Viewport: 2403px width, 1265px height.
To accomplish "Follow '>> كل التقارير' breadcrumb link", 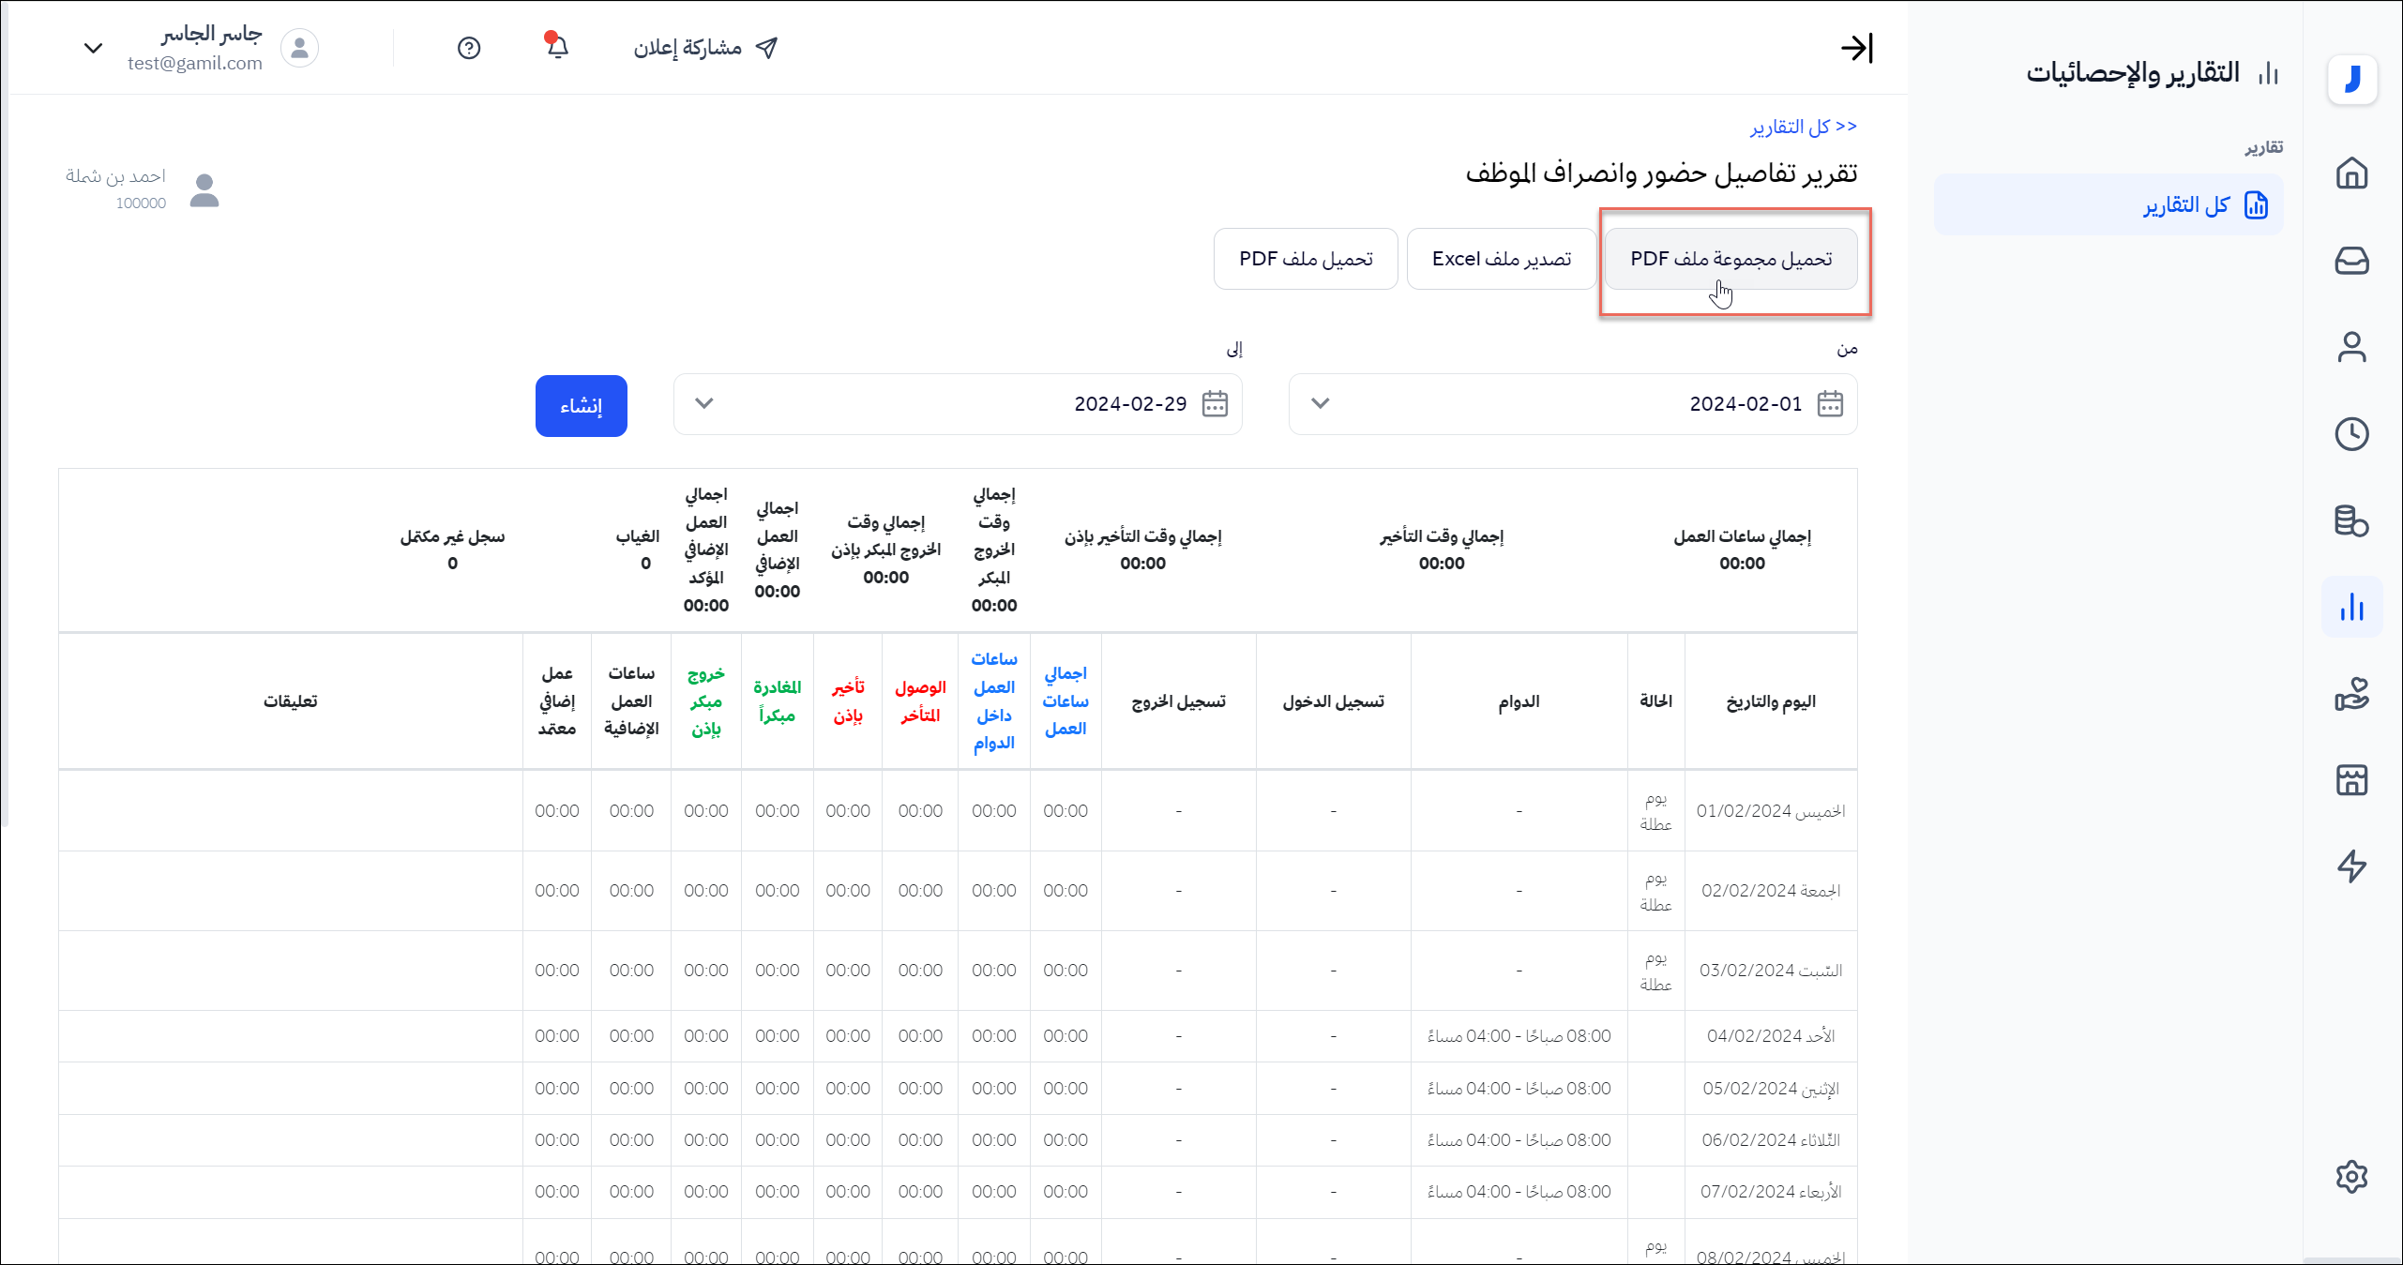I will pos(1803,127).
